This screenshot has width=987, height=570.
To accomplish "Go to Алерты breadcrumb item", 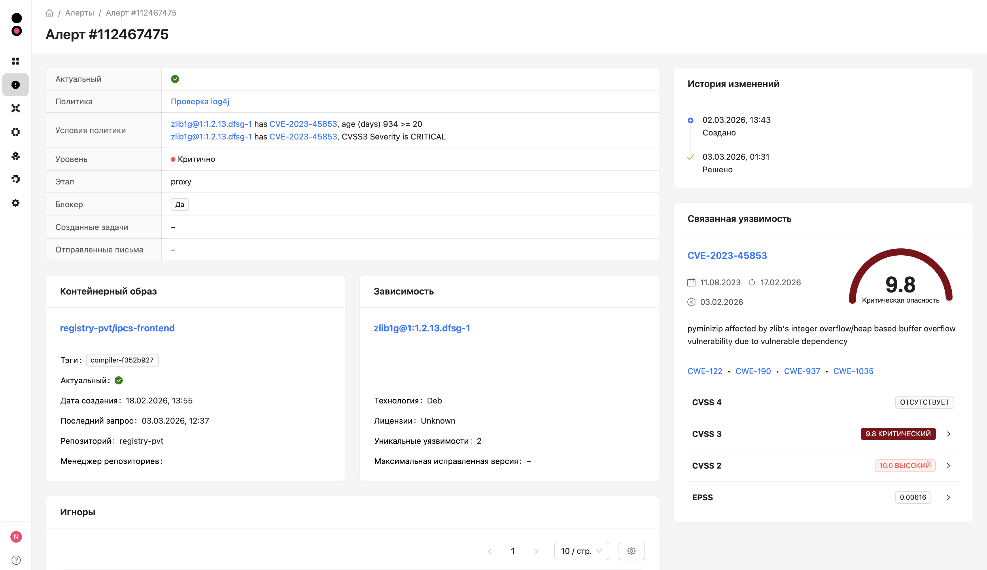I will pyautogui.click(x=80, y=13).
